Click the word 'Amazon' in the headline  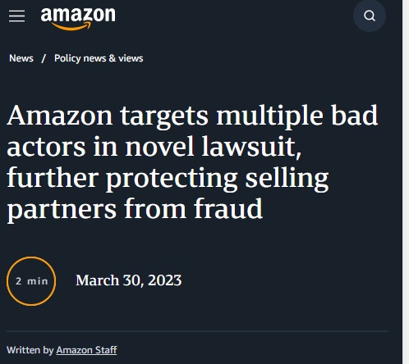pyautogui.click(x=59, y=116)
